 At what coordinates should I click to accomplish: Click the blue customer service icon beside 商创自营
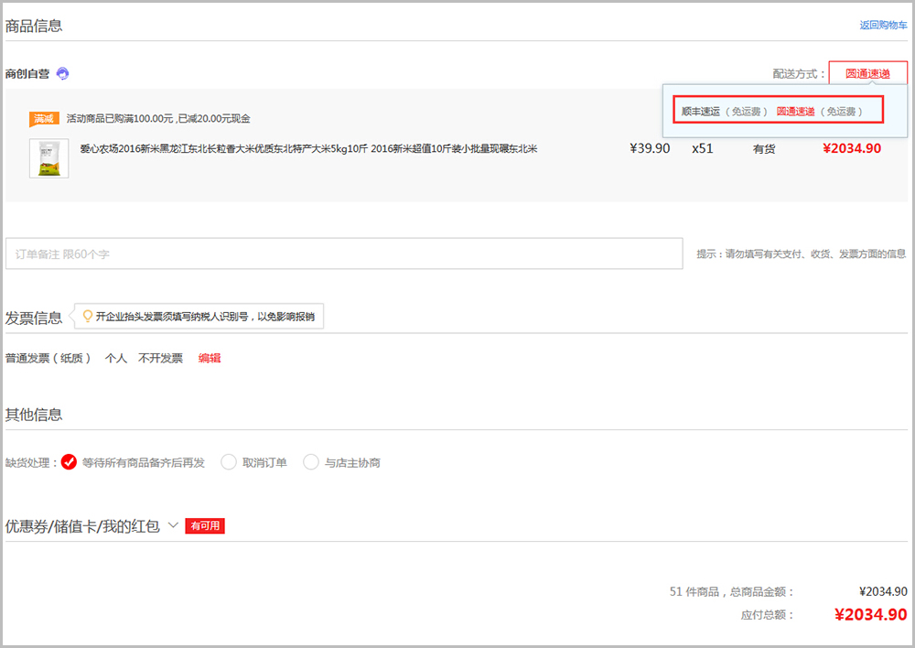point(62,73)
